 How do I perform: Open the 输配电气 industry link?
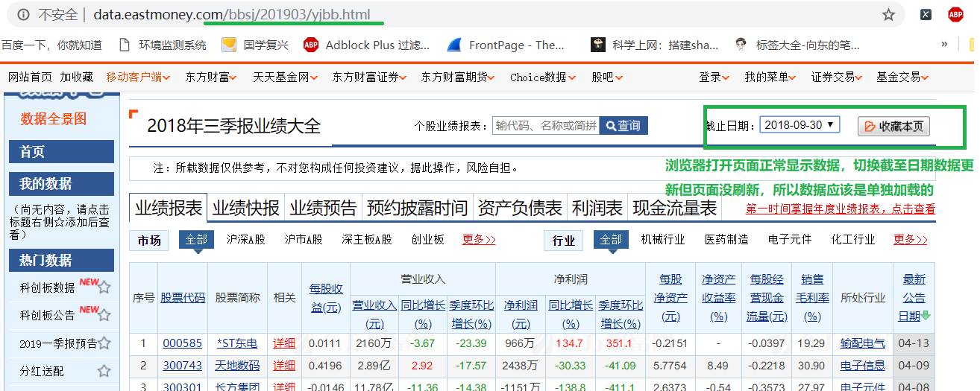coord(863,343)
